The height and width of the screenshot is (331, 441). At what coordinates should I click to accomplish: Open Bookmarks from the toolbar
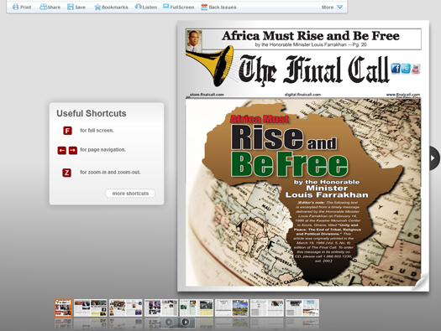tap(111, 7)
